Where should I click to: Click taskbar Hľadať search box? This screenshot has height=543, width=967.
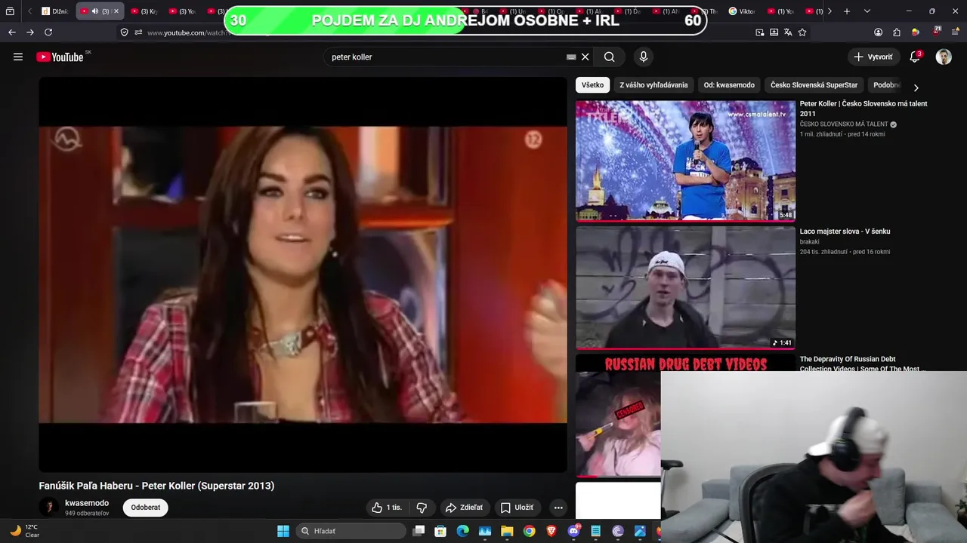pos(351,531)
